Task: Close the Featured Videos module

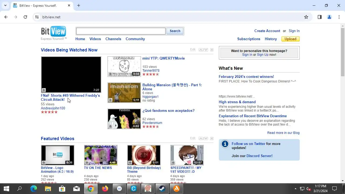Action: pyautogui.click(x=212, y=138)
